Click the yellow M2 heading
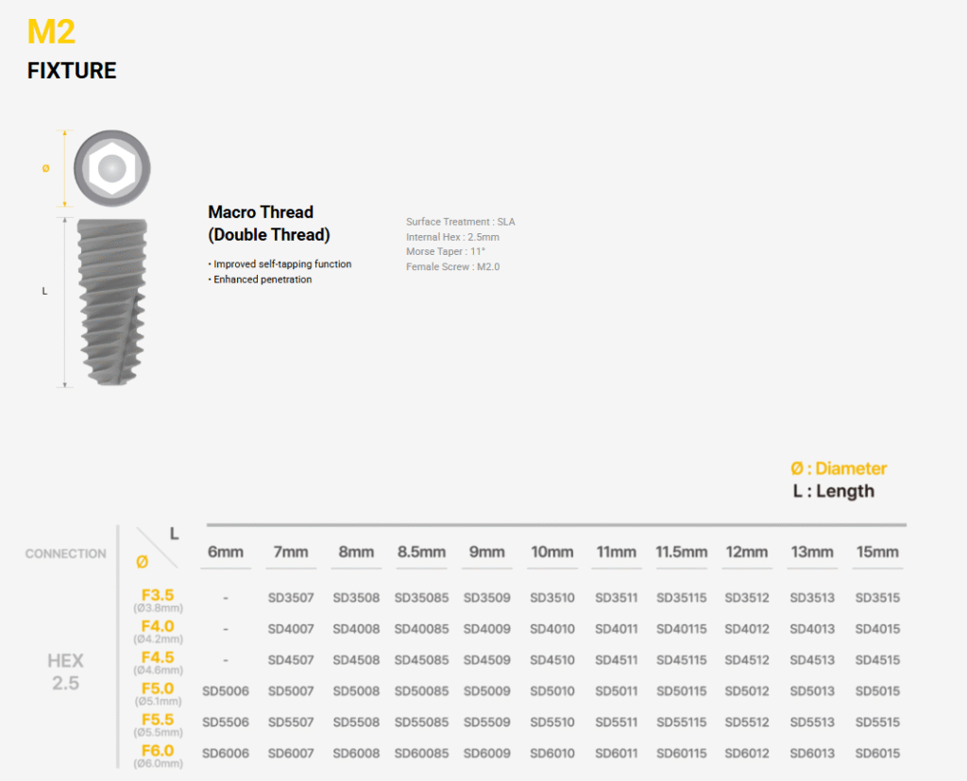This screenshot has width=967, height=781. click(x=51, y=32)
